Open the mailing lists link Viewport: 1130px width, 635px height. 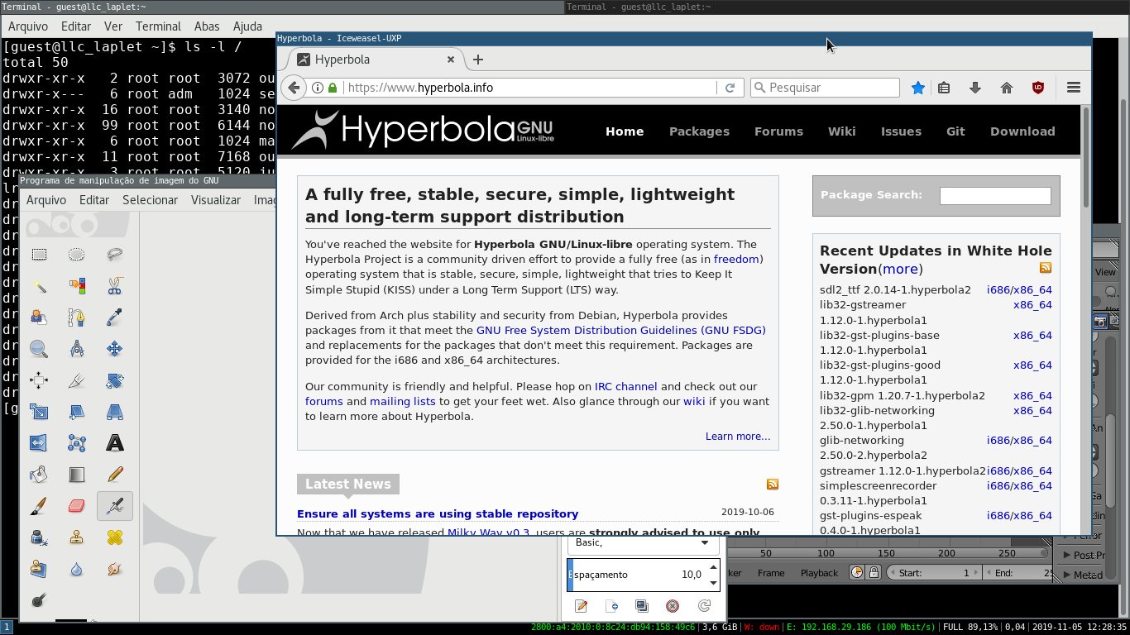[402, 401]
